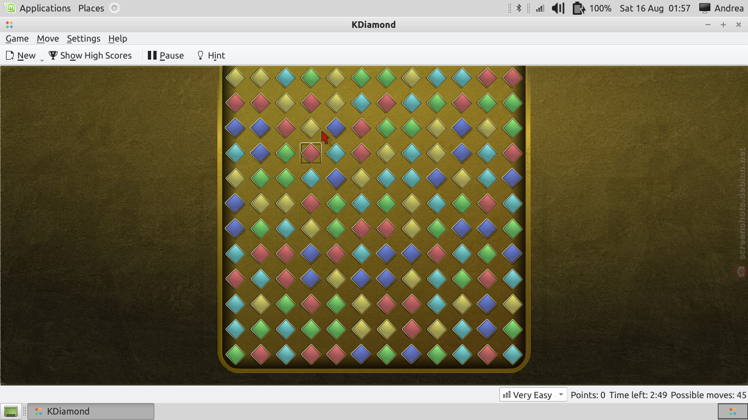Click the Show Desktop taskbar icon

(11, 411)
